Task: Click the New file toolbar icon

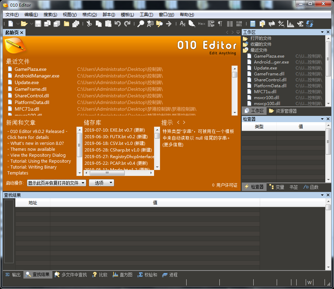Action: point(10,24)
